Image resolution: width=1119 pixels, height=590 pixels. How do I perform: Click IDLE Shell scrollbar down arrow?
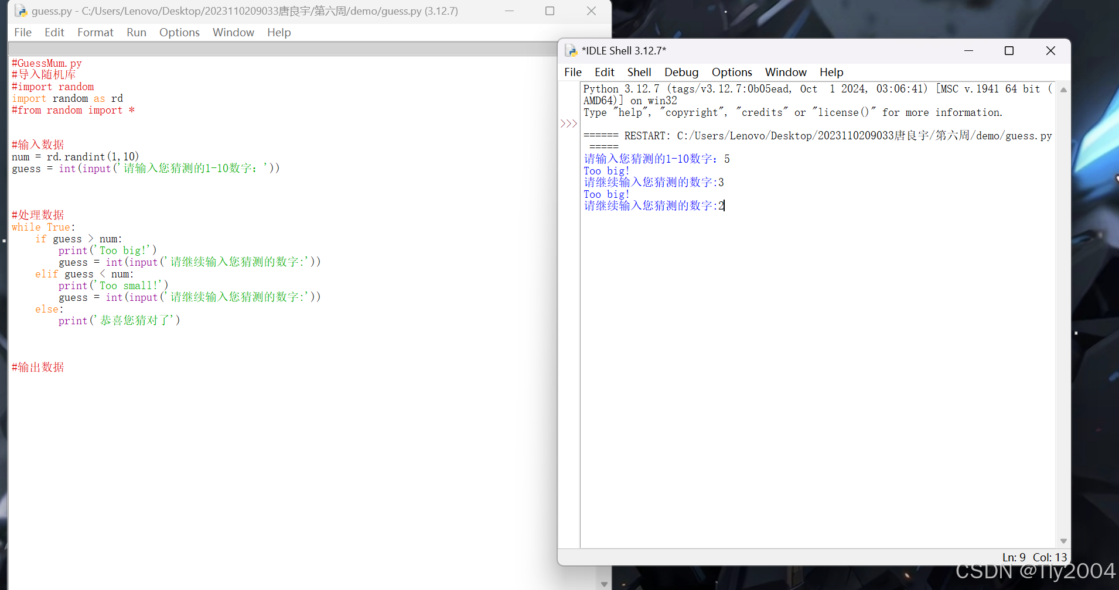tap(1063, 541)
